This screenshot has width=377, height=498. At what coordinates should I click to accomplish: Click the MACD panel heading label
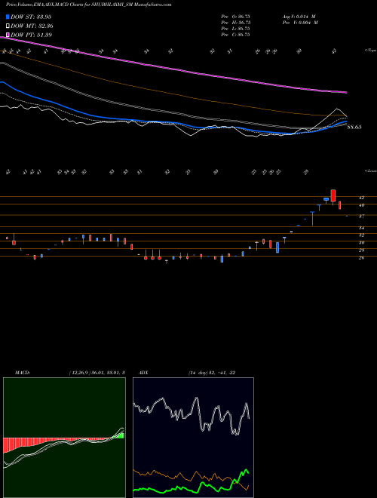tap(23, 373)
